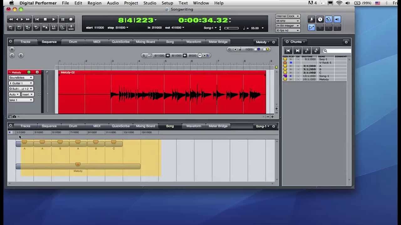401x225 pixels.
Task: Click the round M button in Sequence editor
Action: point(12,49)
